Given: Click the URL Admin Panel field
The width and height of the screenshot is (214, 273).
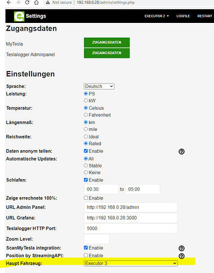Looking at the screenshot, I should 130,207.
